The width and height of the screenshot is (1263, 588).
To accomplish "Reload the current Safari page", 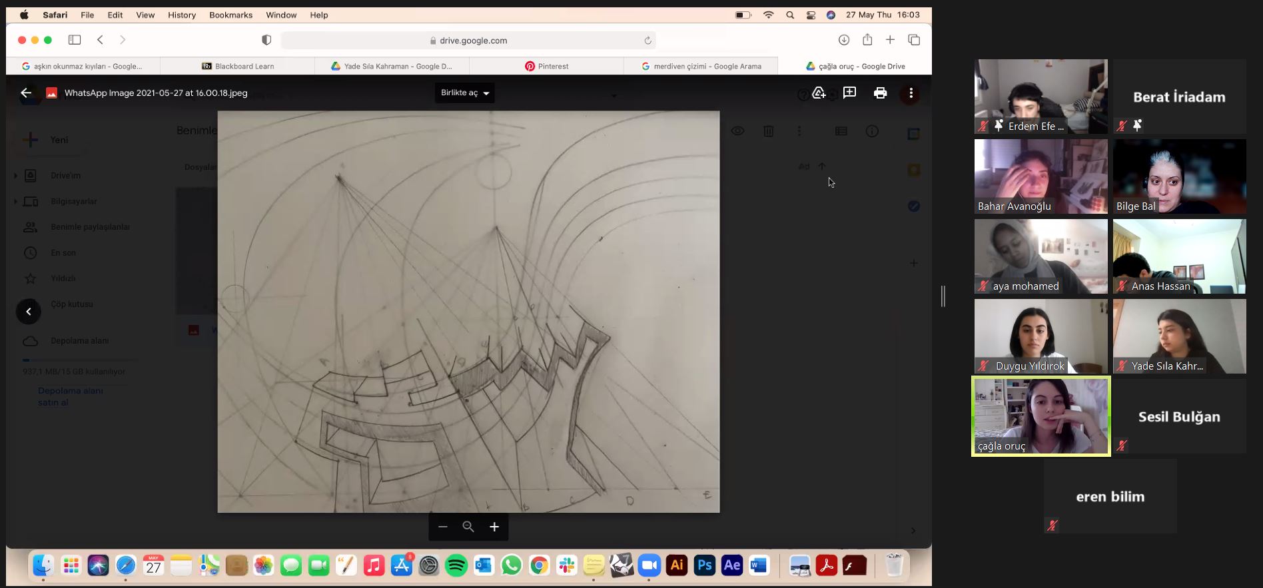I will [x=647, y=41].
